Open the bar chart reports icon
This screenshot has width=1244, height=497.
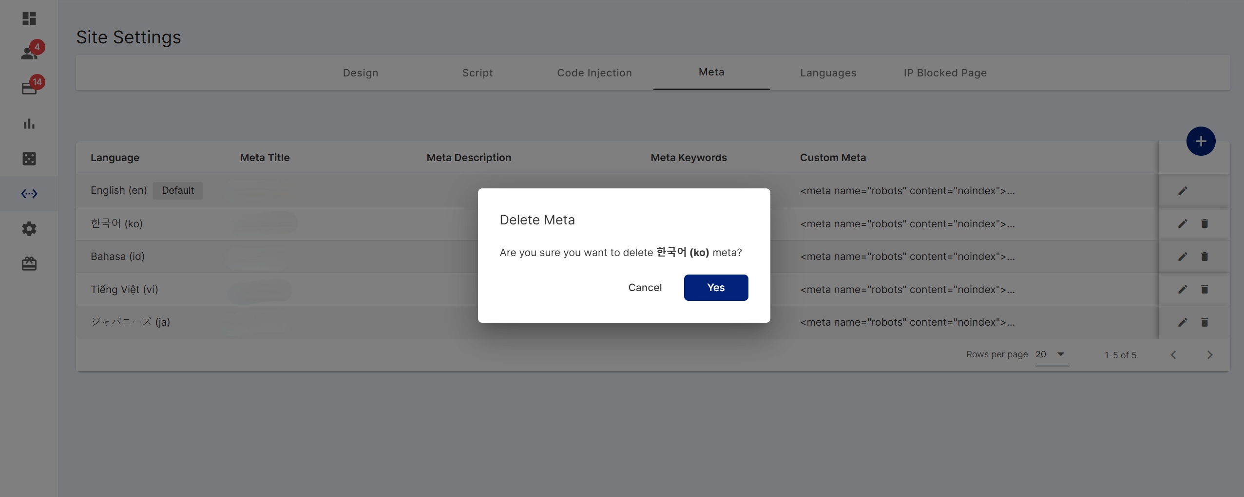29,124
